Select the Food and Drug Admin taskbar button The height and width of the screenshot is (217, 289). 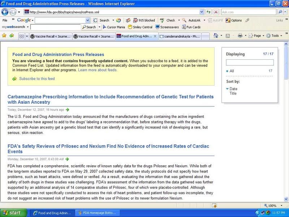tap(52, 213)
